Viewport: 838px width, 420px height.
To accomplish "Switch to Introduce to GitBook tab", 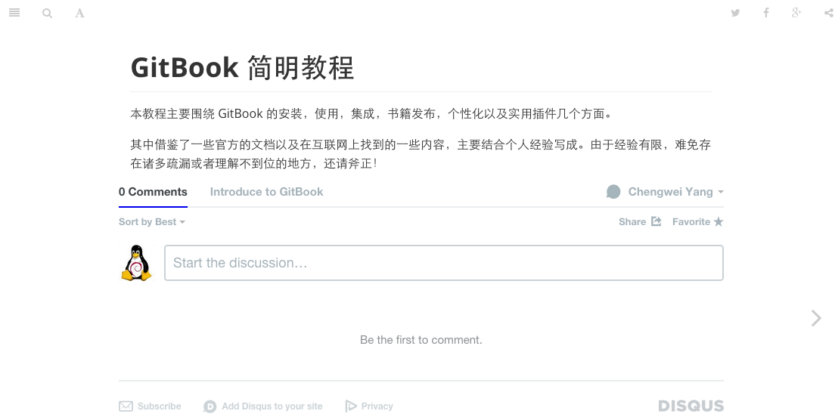I will click(266, 192).
